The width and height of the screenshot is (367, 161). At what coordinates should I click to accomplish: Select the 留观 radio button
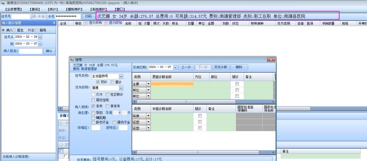tap(37, 30)
